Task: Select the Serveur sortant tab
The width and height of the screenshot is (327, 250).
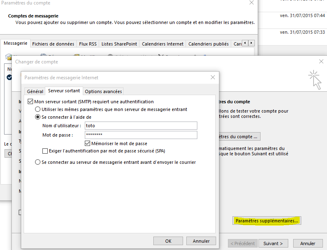Action: (64, 91)
